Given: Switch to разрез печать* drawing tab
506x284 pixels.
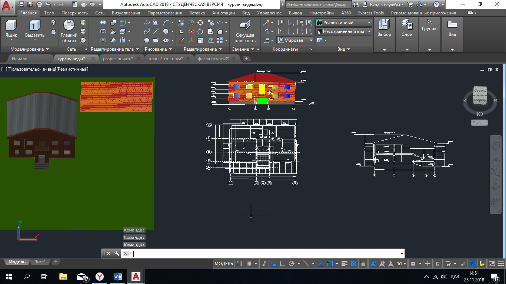Looking at the screenshot, I should tap(118, 58).
